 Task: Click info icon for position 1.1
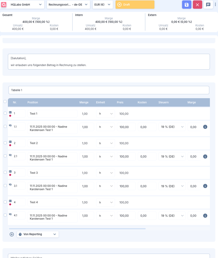pos(205,127)
